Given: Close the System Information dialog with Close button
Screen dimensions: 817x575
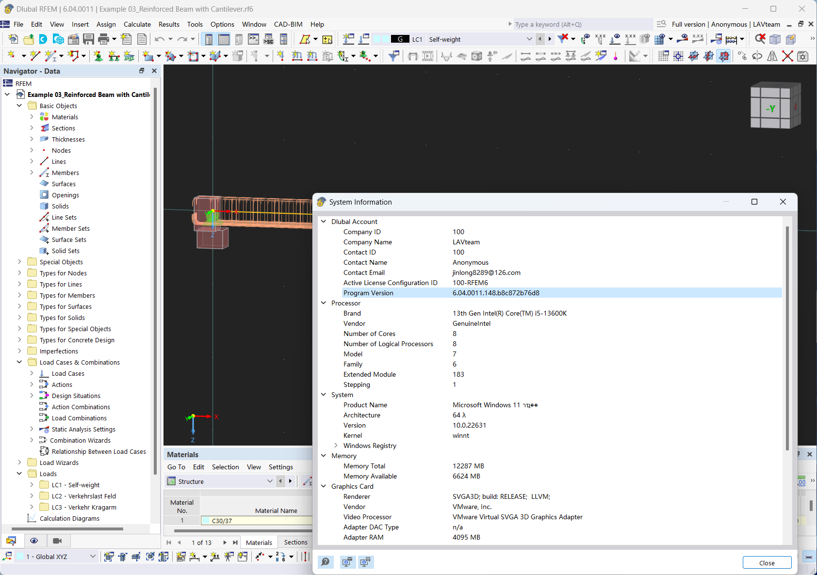Looking at the screenshot, I should (x=767, y=562).
